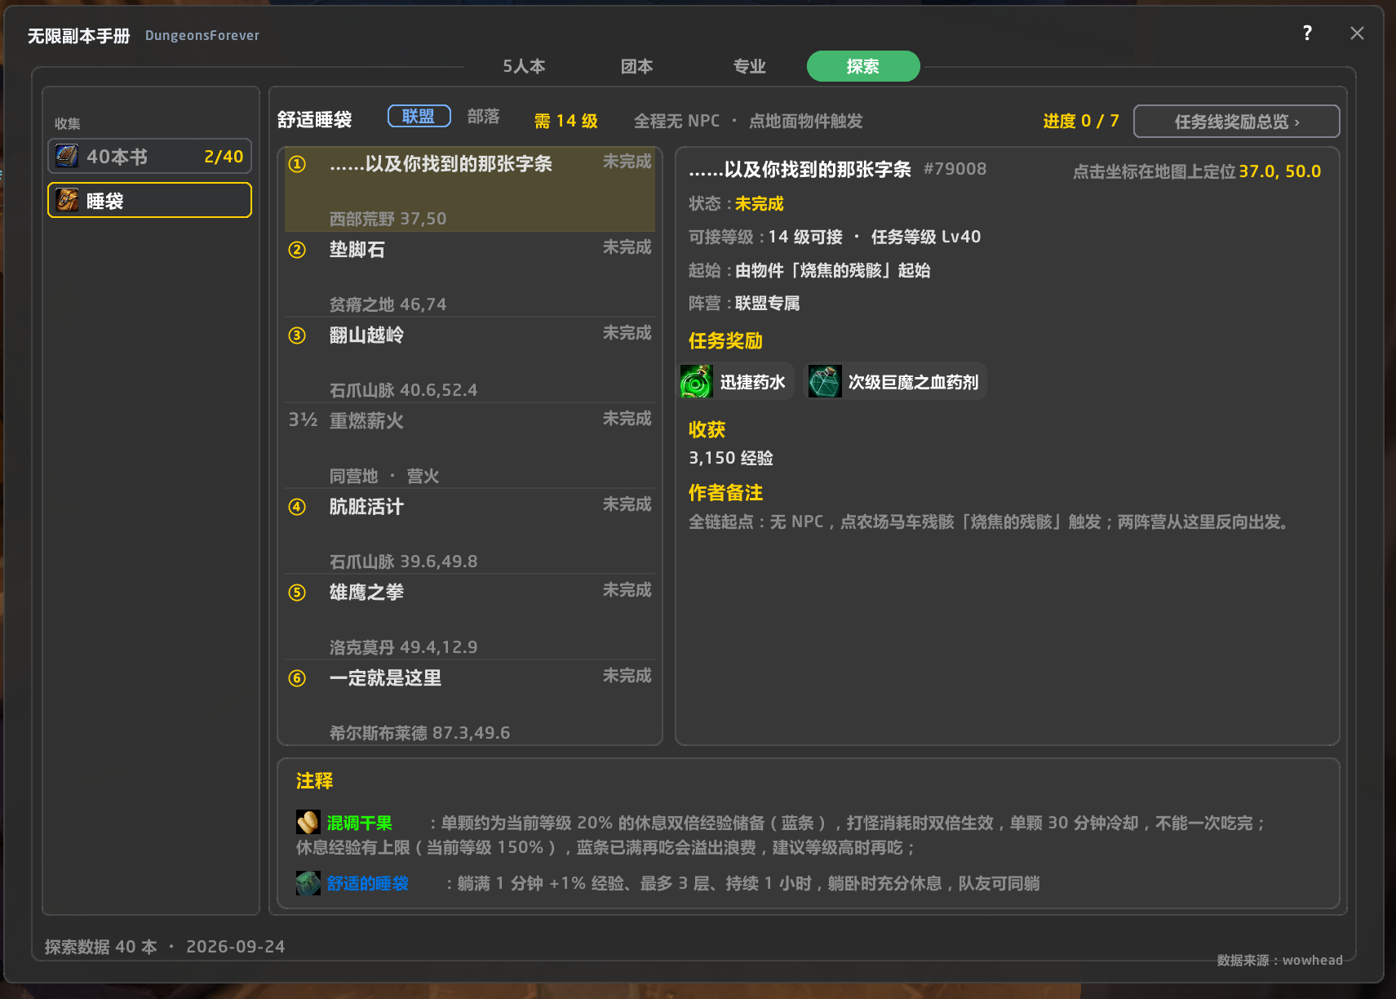Click the 3,150 经验 reward text
Image resolution: width=1396 pixels, height=999 pixels.
tap(731, 458)
